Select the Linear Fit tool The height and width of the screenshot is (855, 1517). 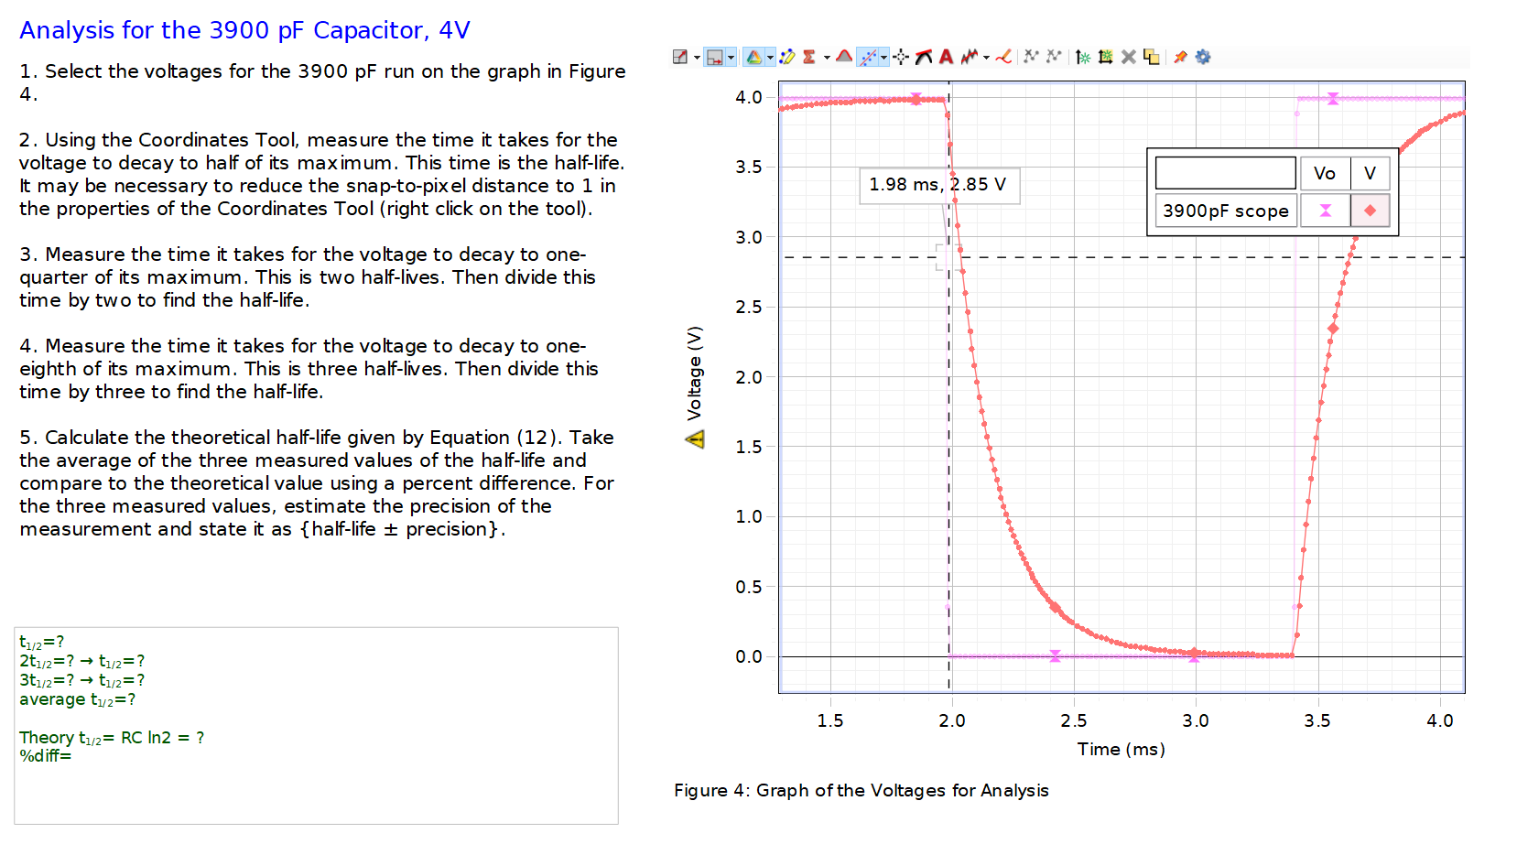coord(865,57)
